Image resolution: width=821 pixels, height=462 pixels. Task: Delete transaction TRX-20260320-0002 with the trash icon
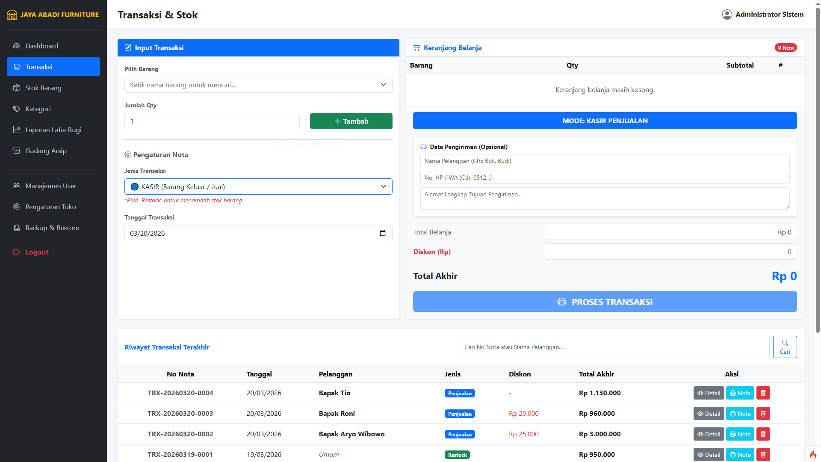coord(763,434)
